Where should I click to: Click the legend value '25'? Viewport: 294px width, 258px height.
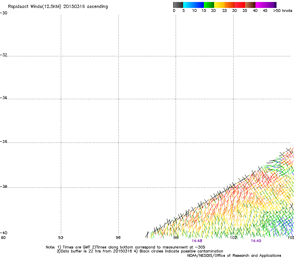pyautogui.click(x=224, y=11)
